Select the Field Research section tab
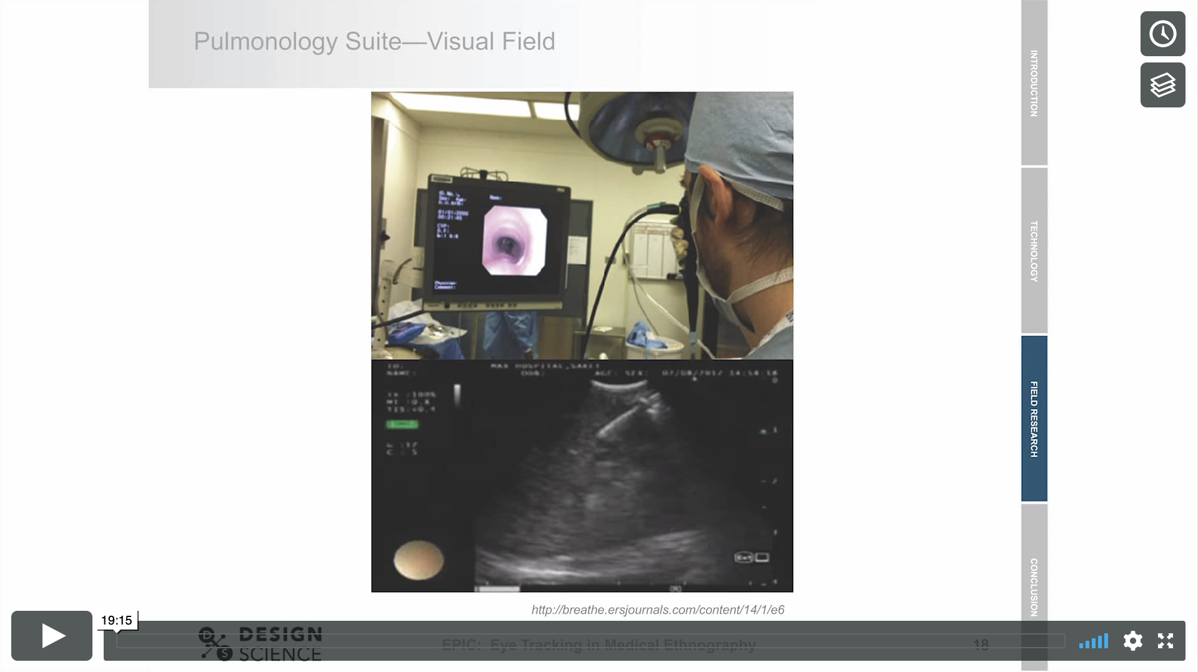The image size is (1198, 672). pyautogui.click(x=1034, y=418)
